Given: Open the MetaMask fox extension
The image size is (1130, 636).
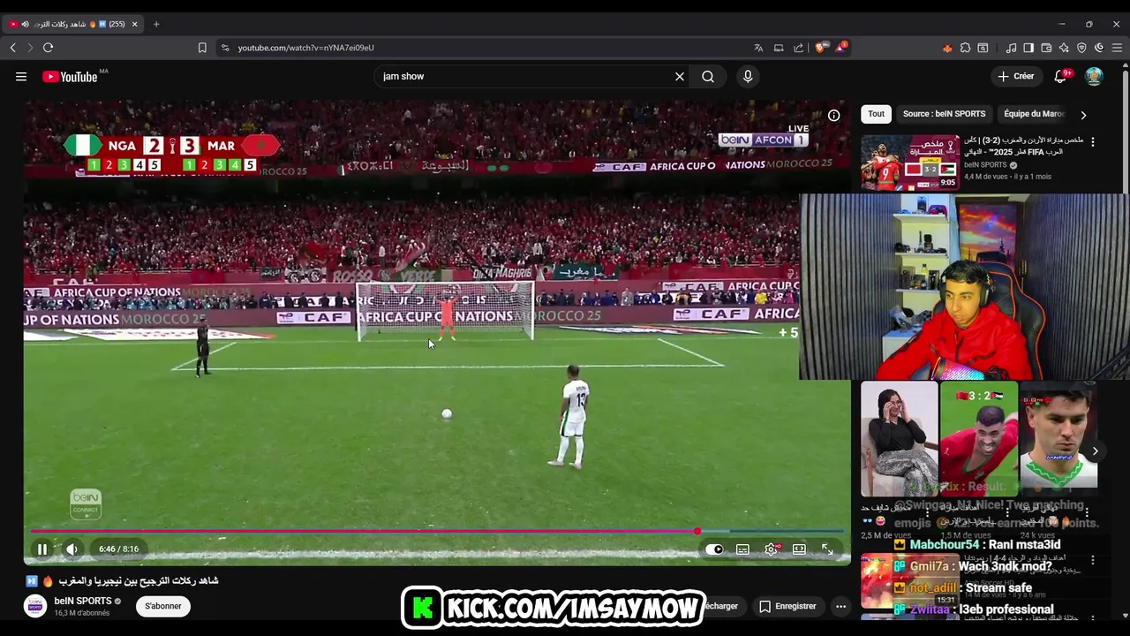Looking at the screenshot, I should pyautogui.click(x=947, y=48).
